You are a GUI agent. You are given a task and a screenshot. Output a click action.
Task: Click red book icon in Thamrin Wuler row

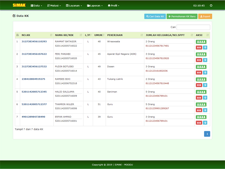click(199, 110)
